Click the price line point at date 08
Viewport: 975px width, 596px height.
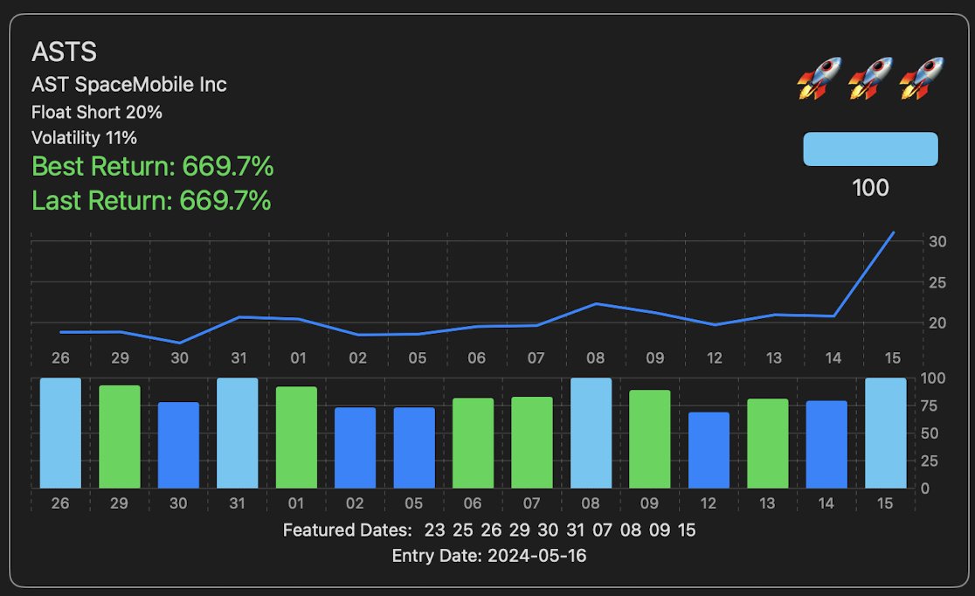coord(596,303)
